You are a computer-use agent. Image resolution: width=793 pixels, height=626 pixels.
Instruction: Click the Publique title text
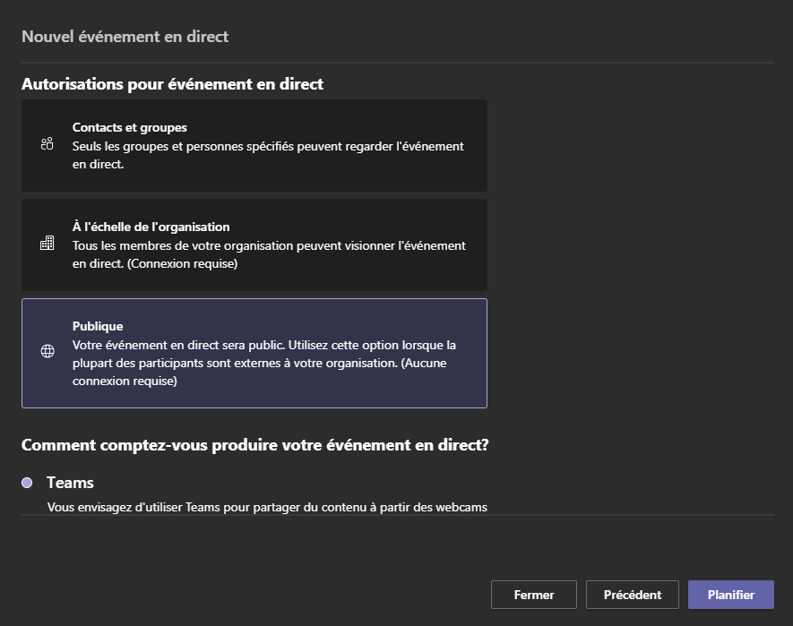tap(98, 326)
